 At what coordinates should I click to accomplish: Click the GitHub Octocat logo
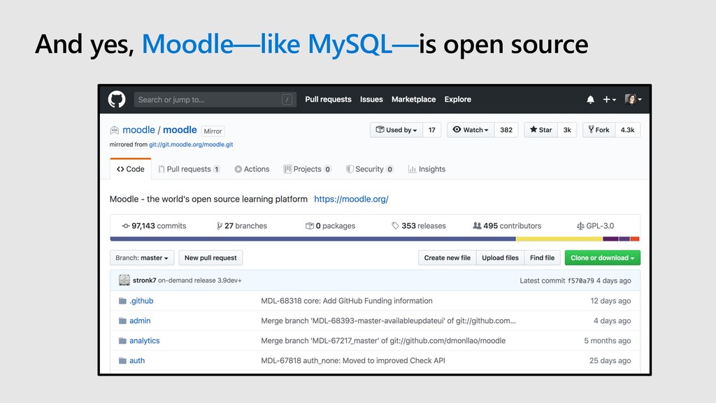tap(117, 99)
